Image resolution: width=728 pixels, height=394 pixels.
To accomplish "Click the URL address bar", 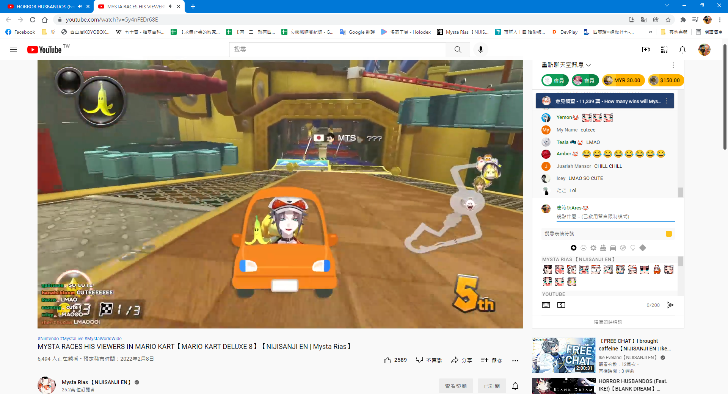I will 341,20.
